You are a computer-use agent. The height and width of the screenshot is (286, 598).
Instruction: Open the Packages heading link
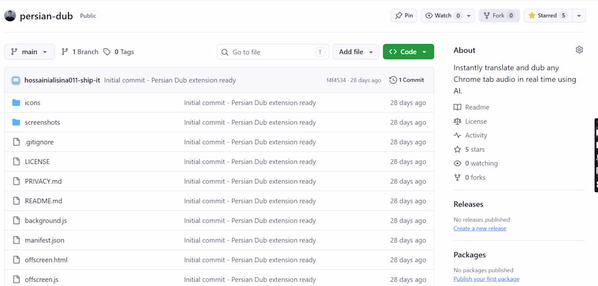(470, 255)
